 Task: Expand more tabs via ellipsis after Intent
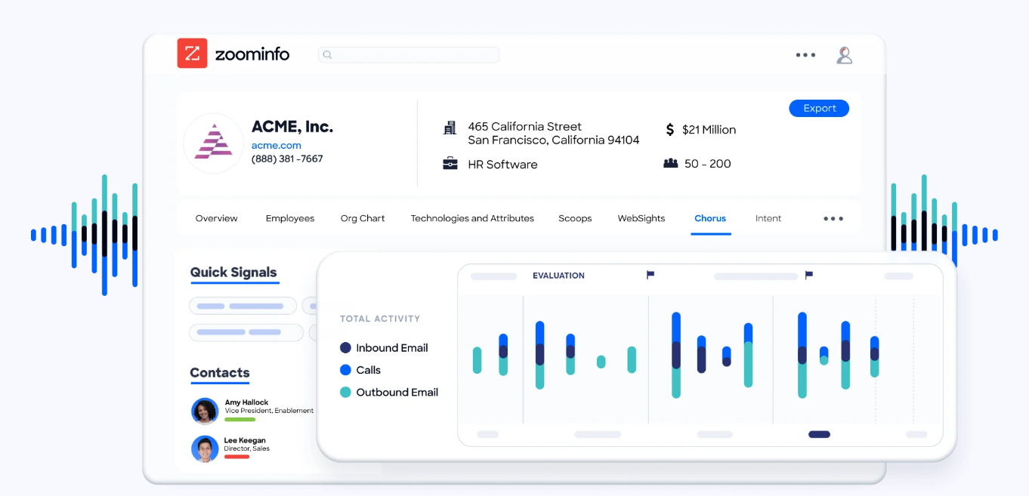coord(833,219)
